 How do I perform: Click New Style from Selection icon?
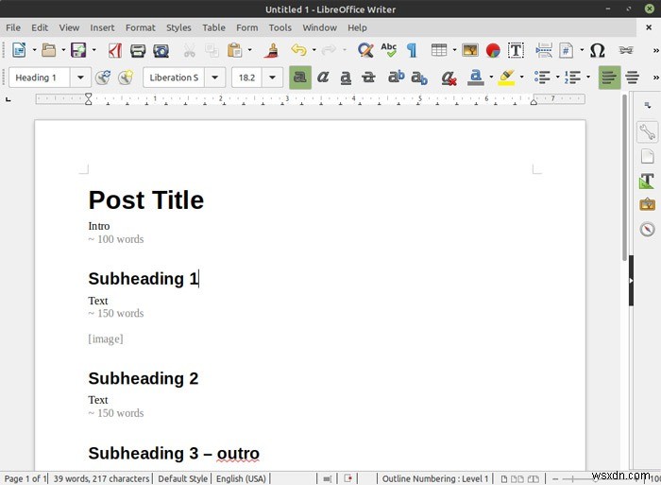tap(126, 78)
